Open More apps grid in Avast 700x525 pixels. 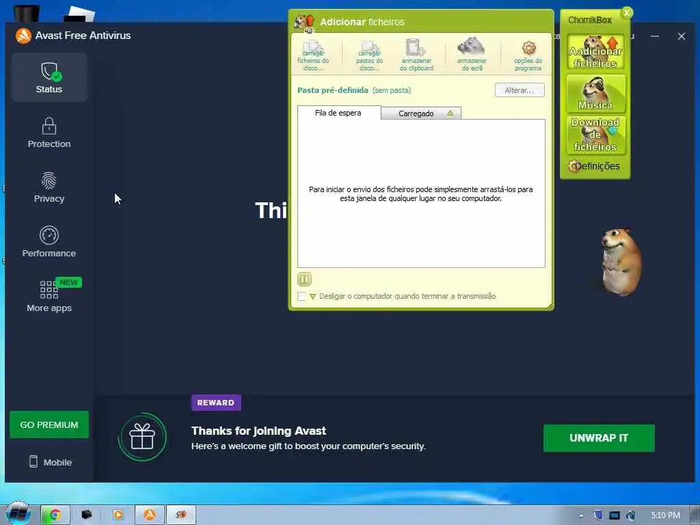[49, 296]
